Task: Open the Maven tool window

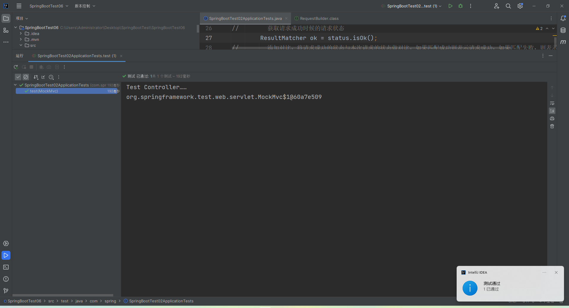Action: (x=563, y=42)
